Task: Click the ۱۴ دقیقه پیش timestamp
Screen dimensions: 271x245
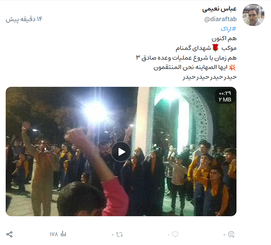Action: pos(24,19)
